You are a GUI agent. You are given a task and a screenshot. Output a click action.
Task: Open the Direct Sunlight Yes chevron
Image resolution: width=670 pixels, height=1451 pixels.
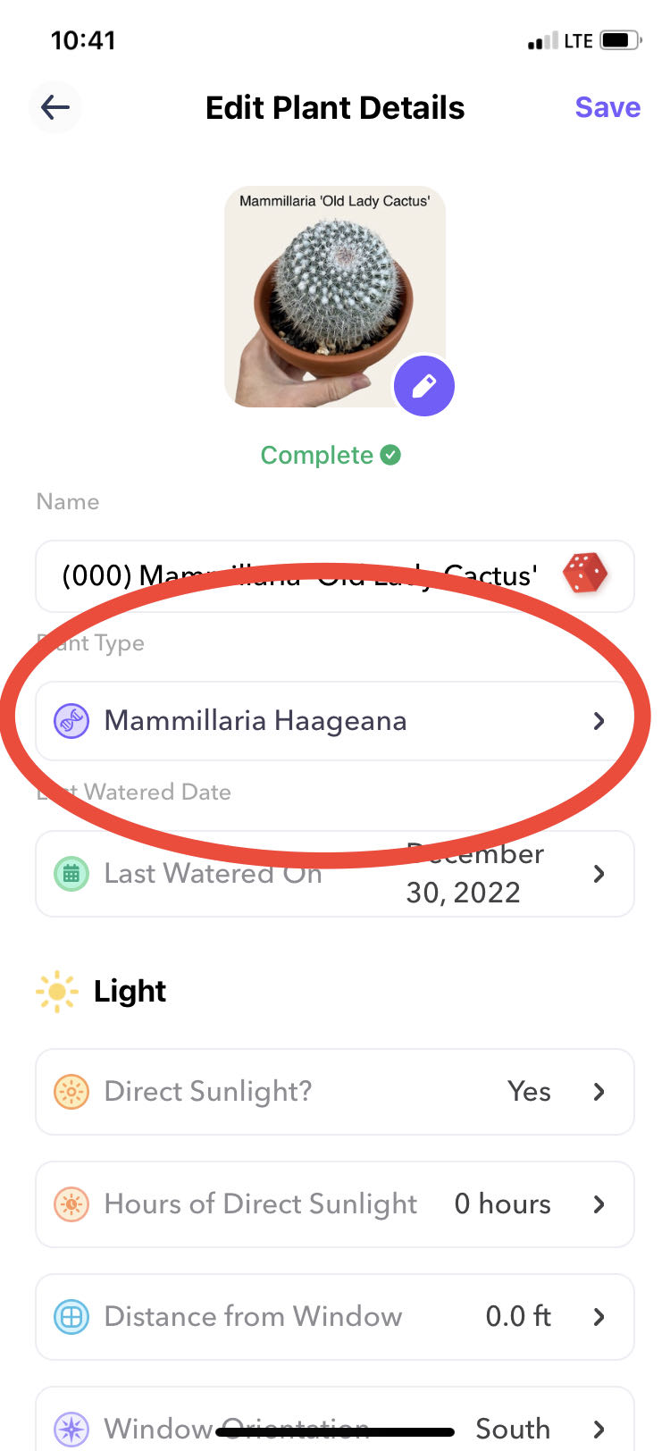[x=599, y=1092]
